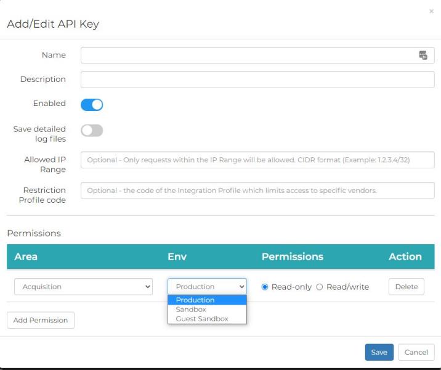This screenshot has height=370, width=441.
Task: Delete the Acquisition permission row
Action: coord(406,287)
